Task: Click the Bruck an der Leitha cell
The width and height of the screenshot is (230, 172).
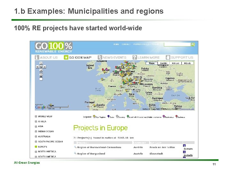Action: click(162, 147)
